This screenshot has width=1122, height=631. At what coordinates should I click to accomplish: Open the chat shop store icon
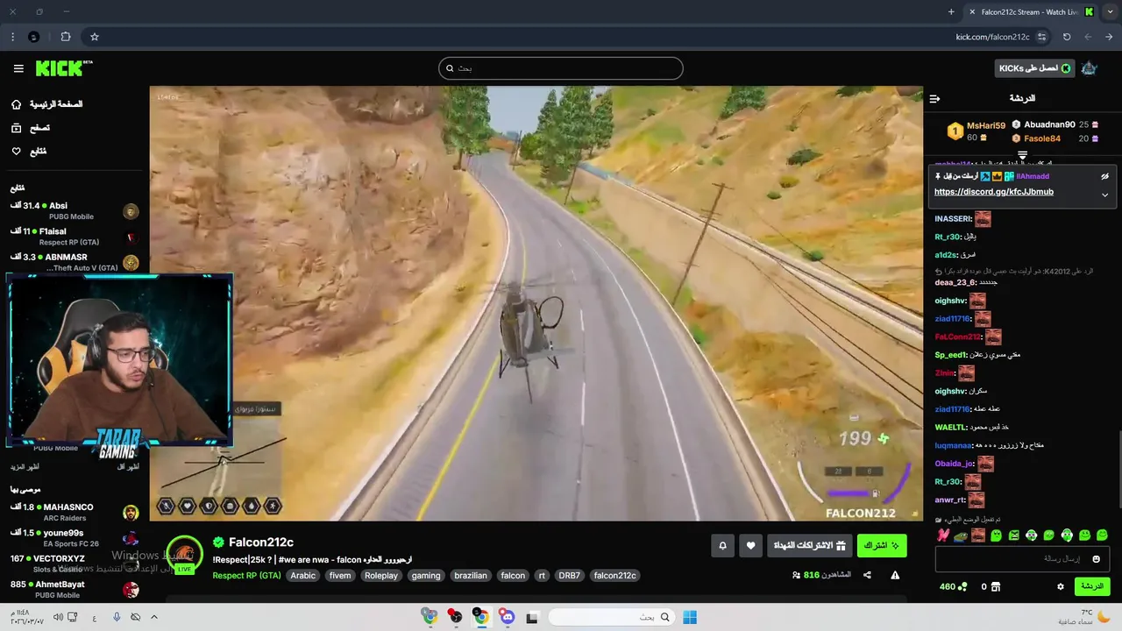(995, 586)
